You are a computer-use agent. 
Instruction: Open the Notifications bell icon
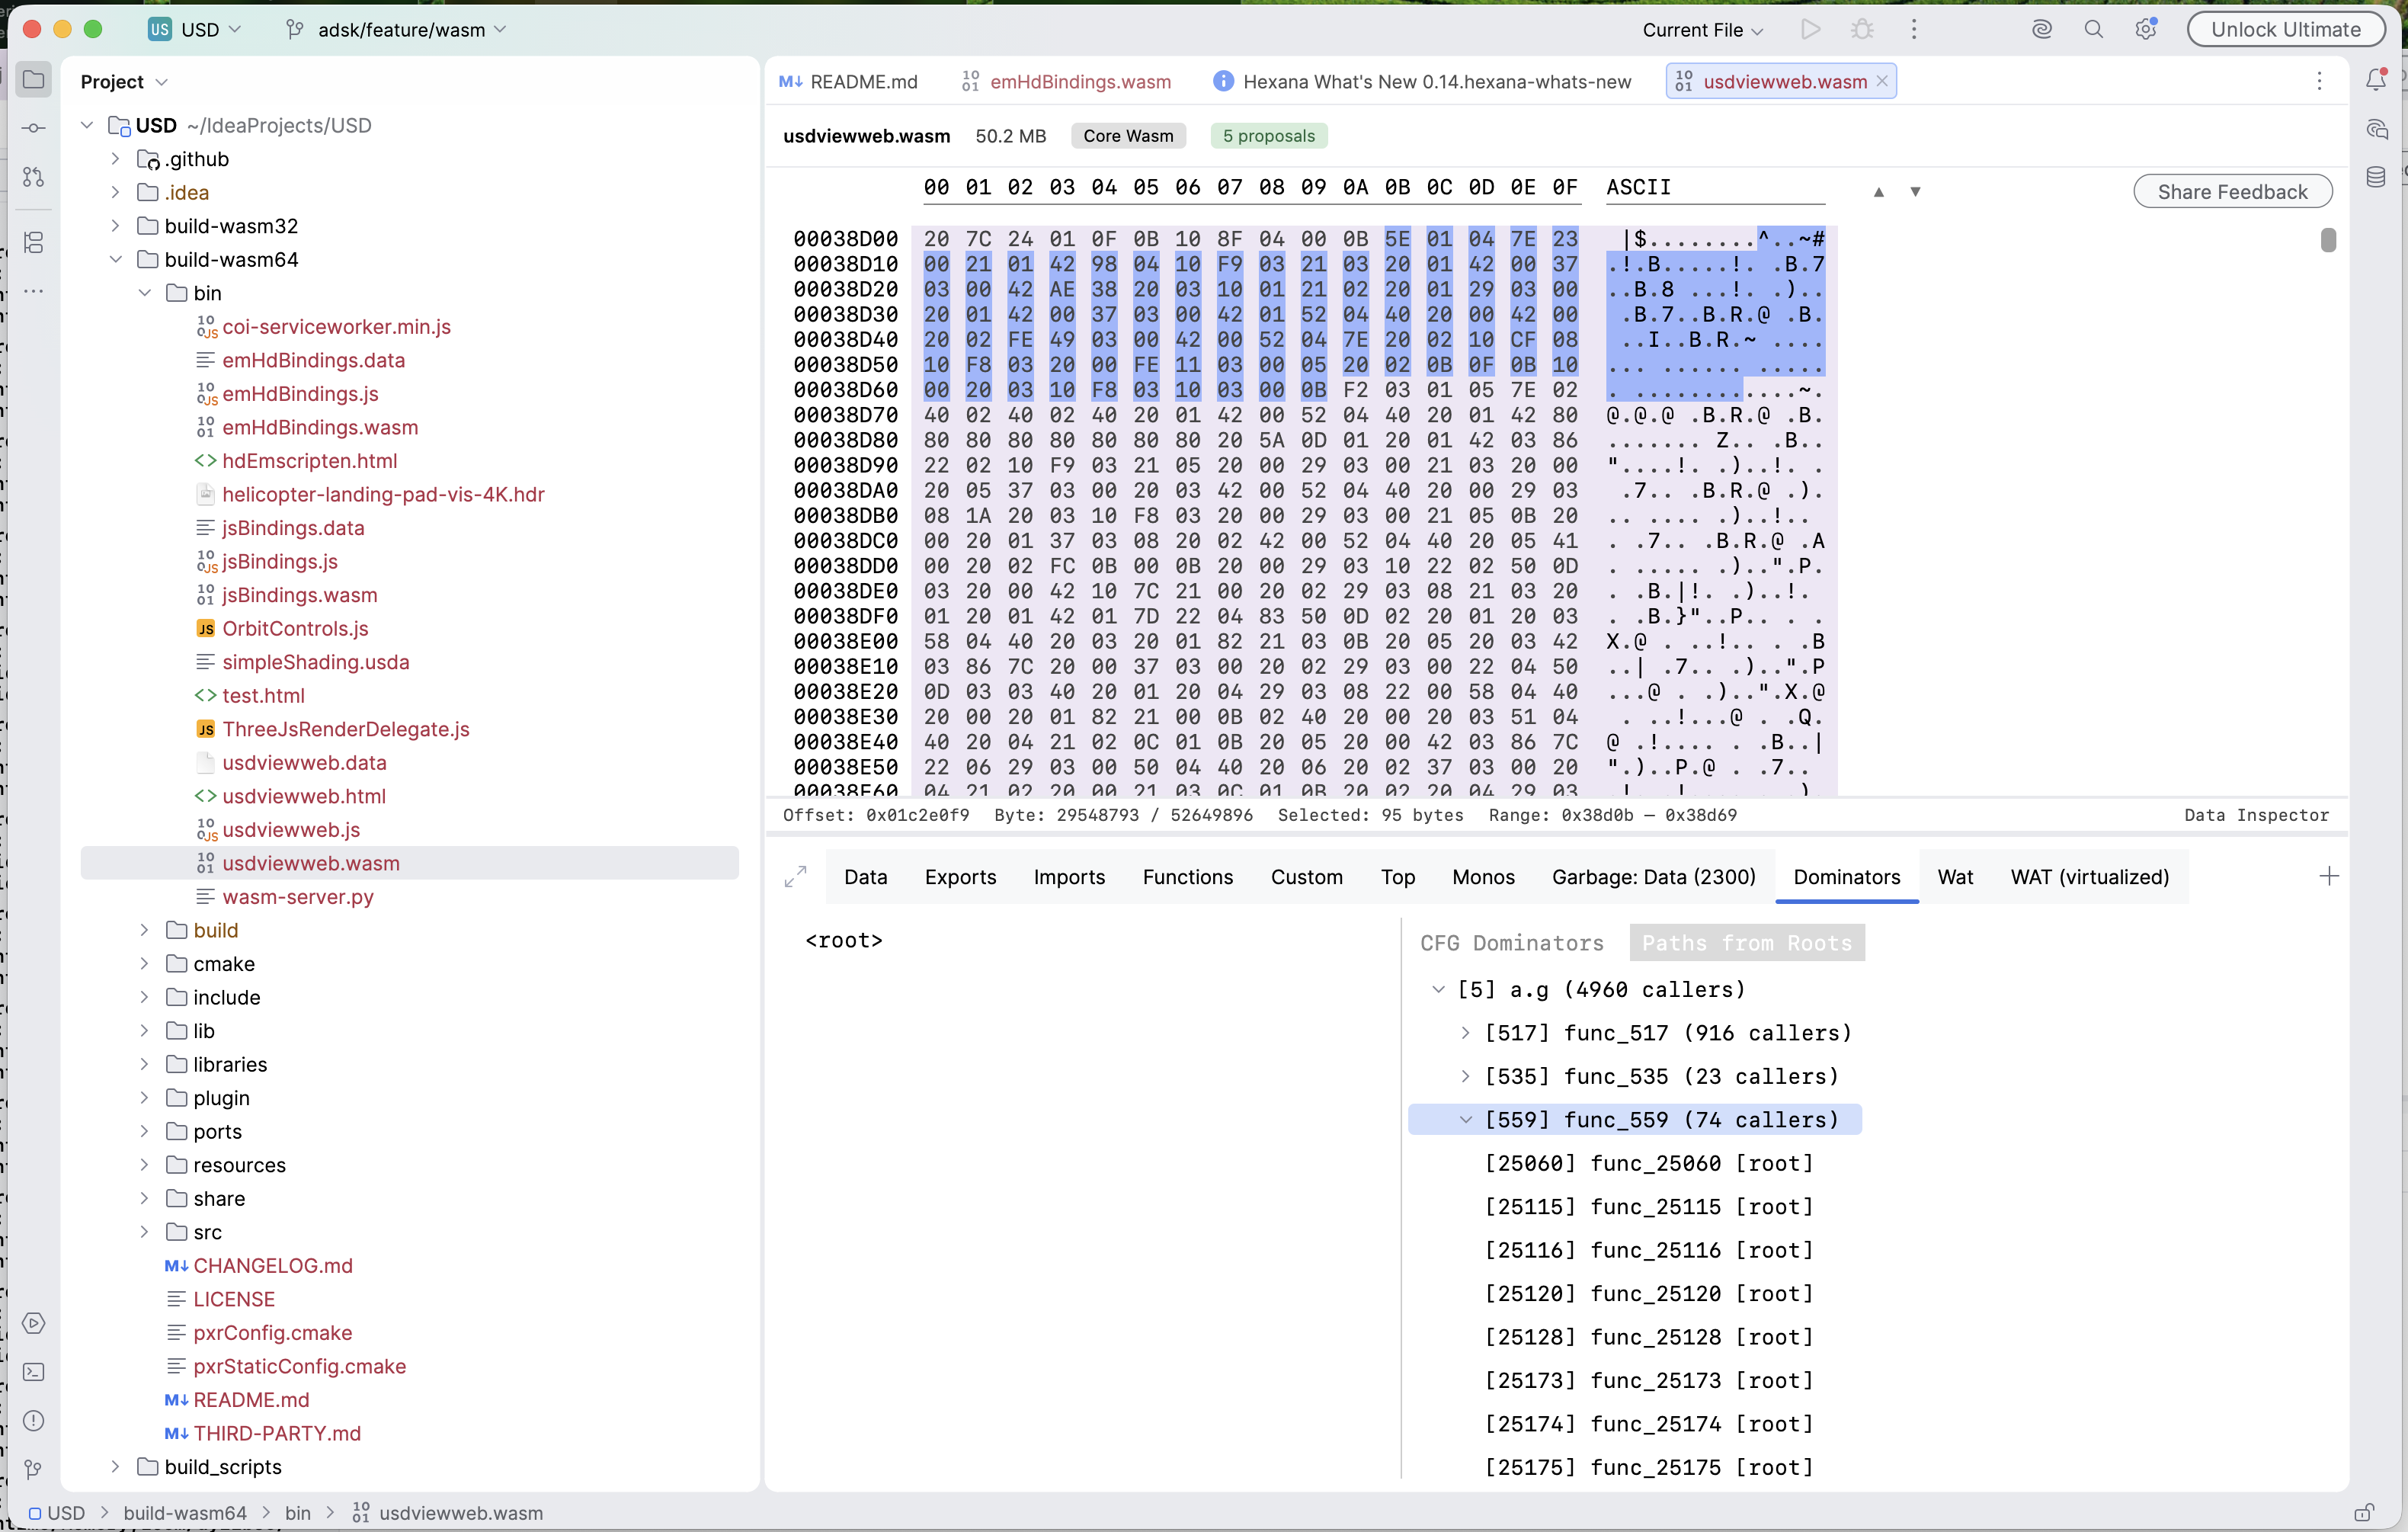coord(2377,80)
